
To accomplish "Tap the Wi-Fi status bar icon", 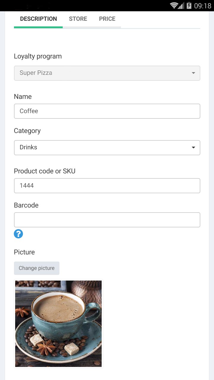I will 174,6.
